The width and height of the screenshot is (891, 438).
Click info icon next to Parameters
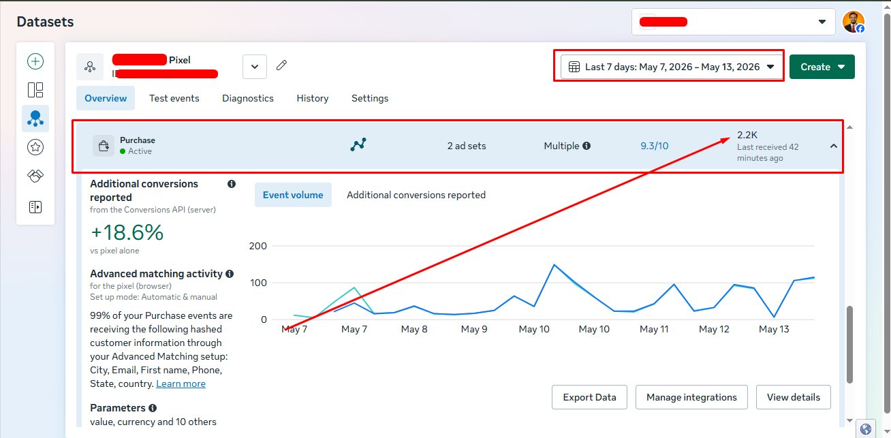pyautogui.click(x=153, y=408)
